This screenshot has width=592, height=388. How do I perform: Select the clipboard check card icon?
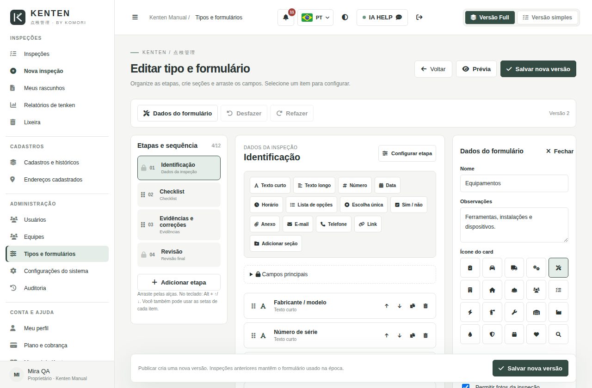click(x=470, y=267)
